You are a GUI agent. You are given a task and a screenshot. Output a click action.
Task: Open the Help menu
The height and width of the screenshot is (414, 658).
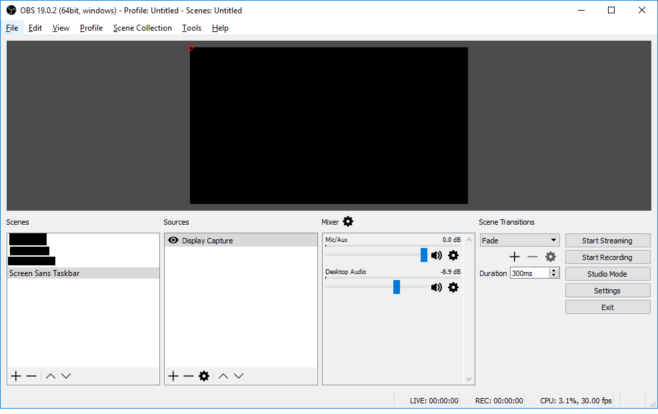click(220, 28)
